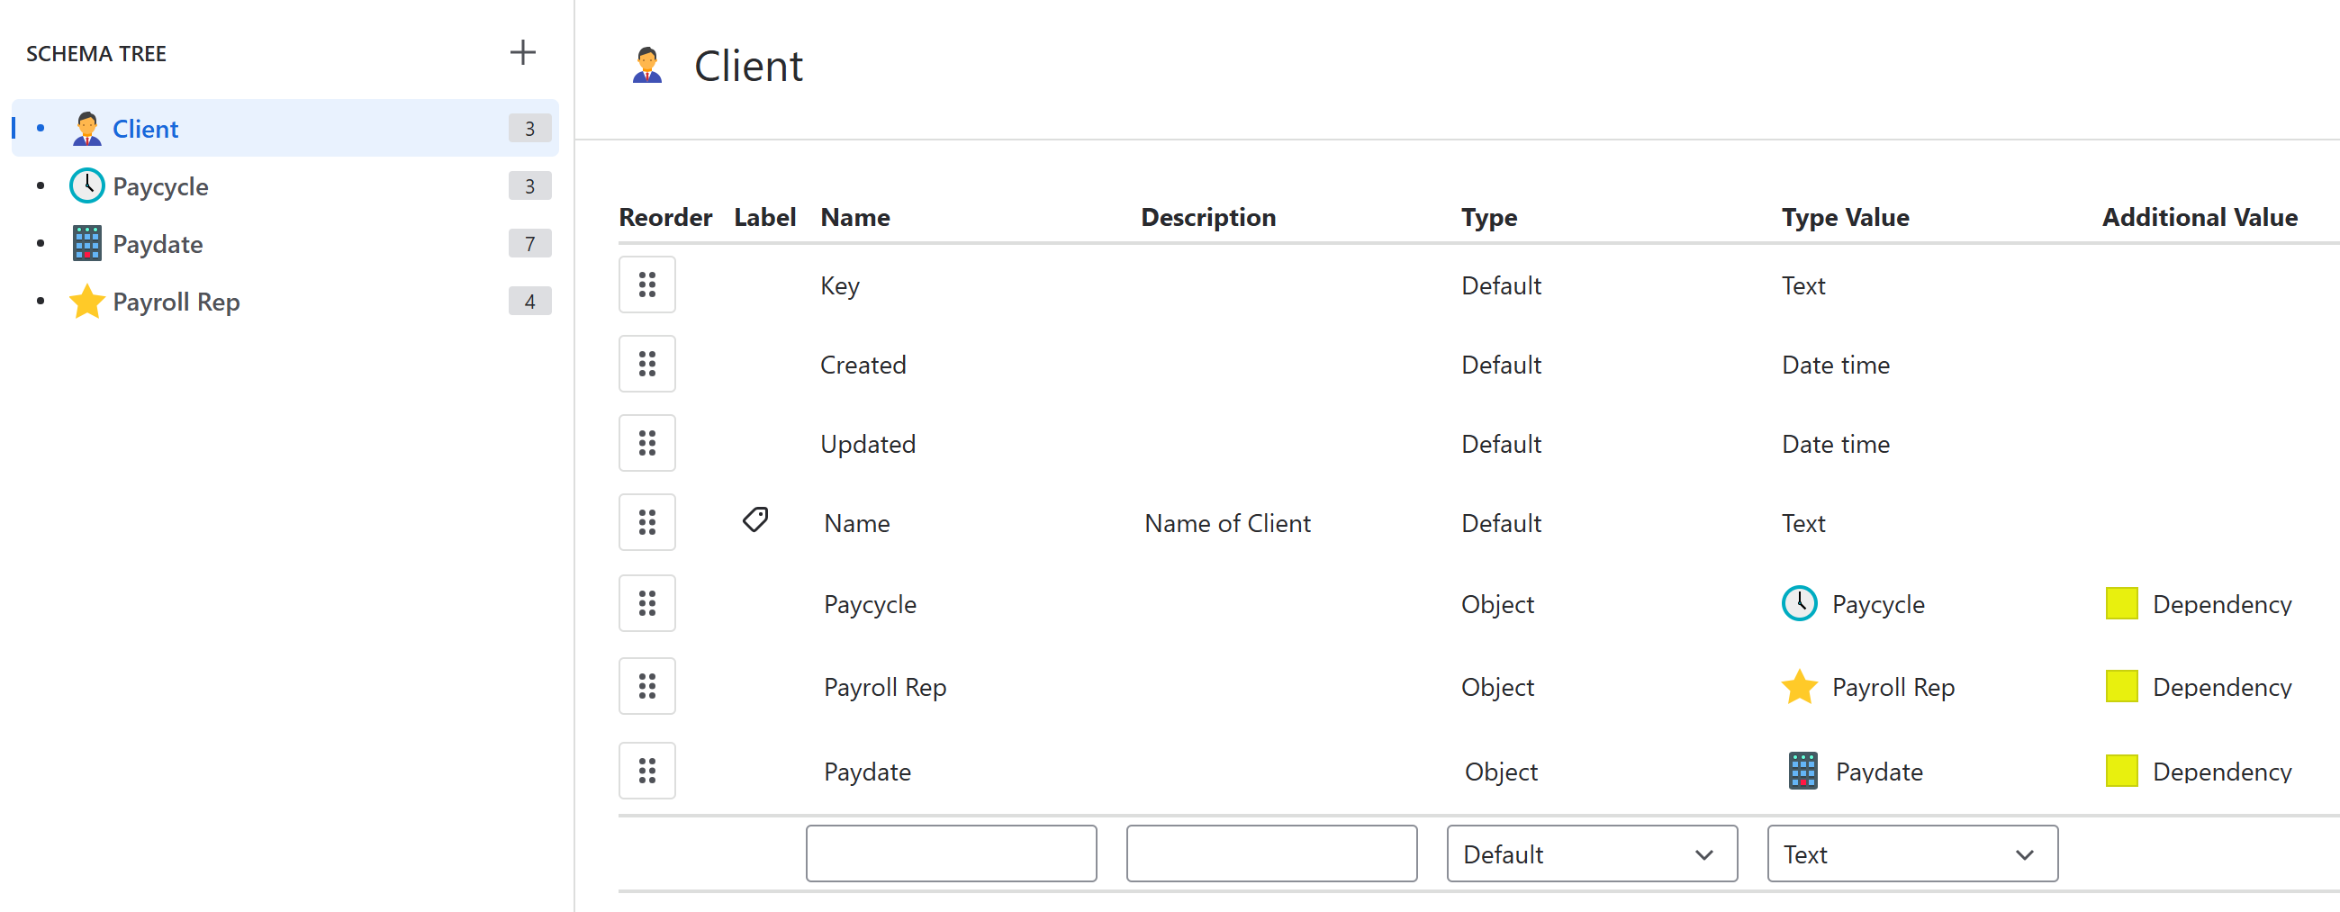Click reorder handle for Created row

[x=646, y=365]
